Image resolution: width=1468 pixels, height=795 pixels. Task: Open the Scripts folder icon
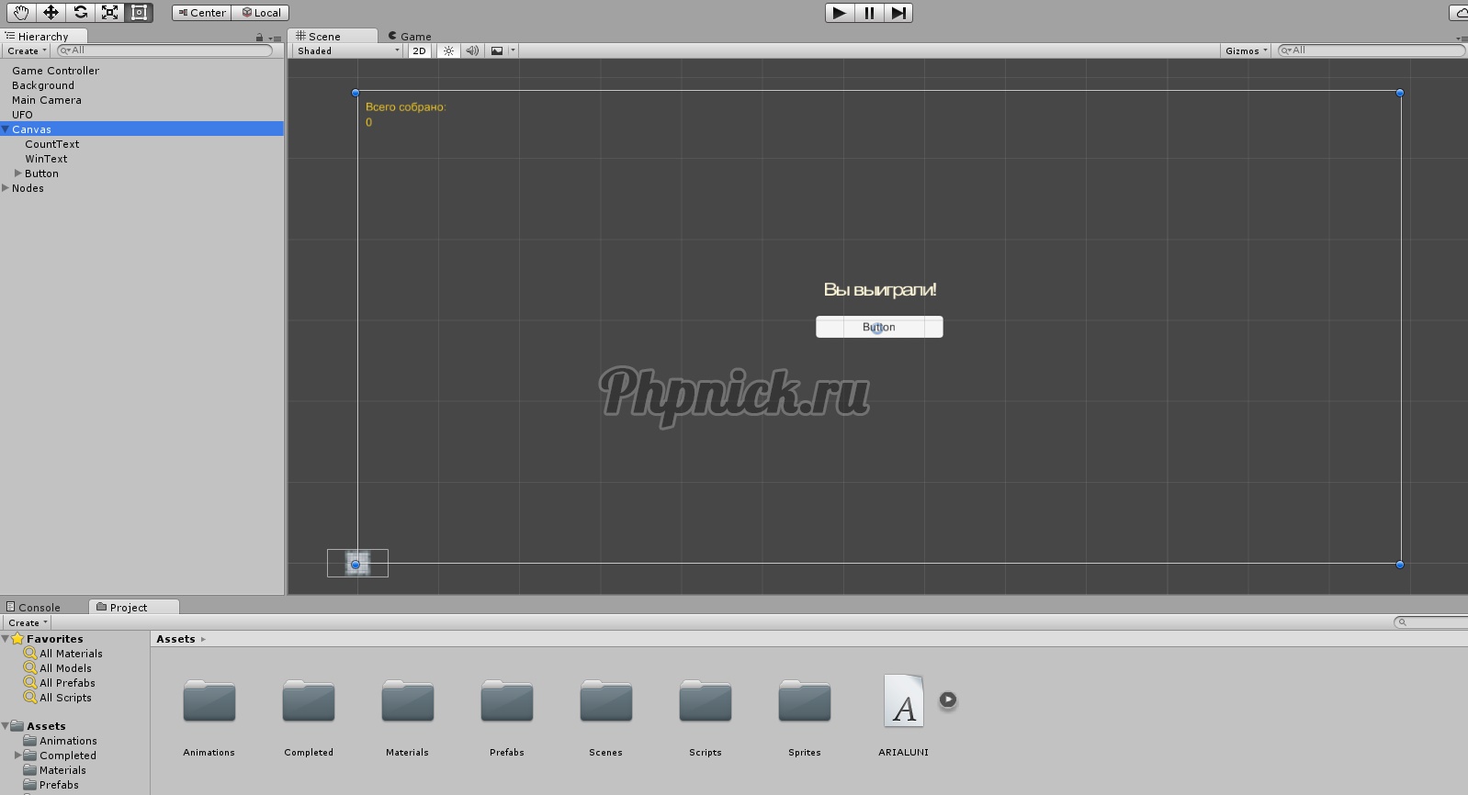[x=706, y=701]
